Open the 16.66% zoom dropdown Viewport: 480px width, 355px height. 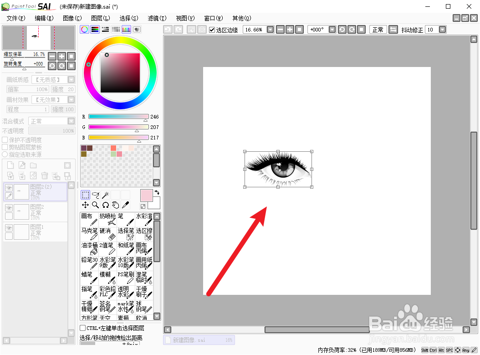[271, 30]
